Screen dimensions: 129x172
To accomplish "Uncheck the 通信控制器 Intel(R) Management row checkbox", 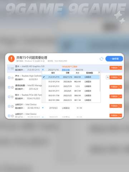I will point(9,87).
